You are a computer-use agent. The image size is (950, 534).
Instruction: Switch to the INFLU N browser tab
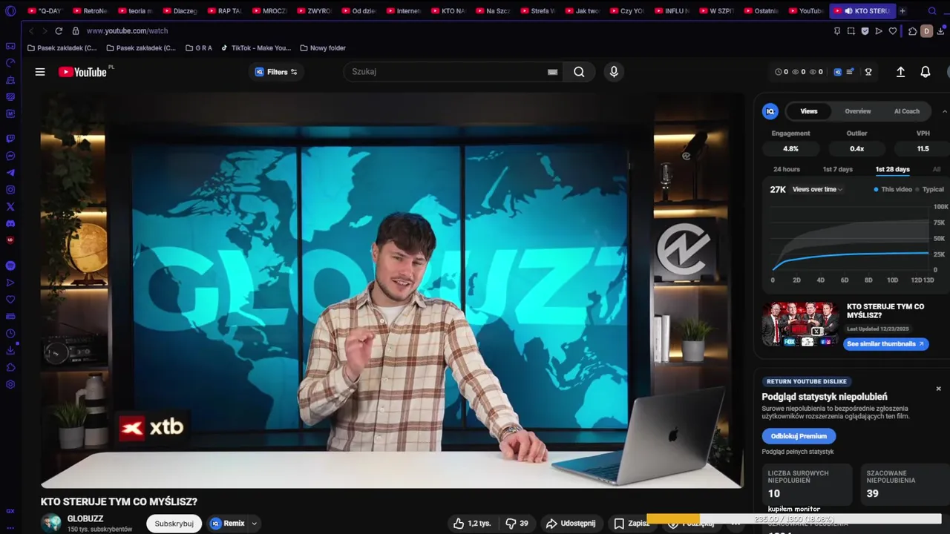click(671, 11)
